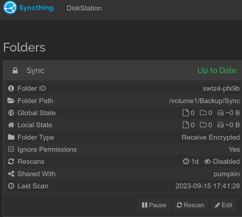This screenshot has height=217, width=242.
Task: Click the Receive Encrypted value
Action: (x=211, y=137)
